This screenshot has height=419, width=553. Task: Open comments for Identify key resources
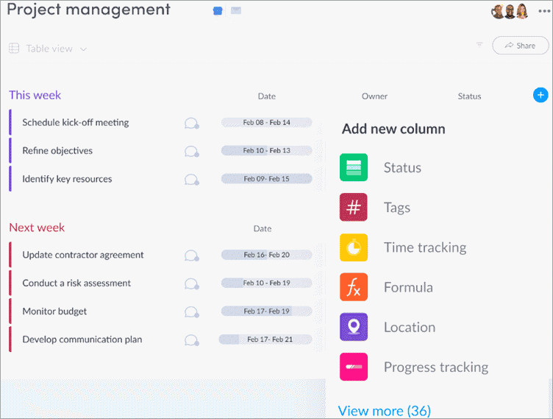pyautogui.click(x=191, y=180)
